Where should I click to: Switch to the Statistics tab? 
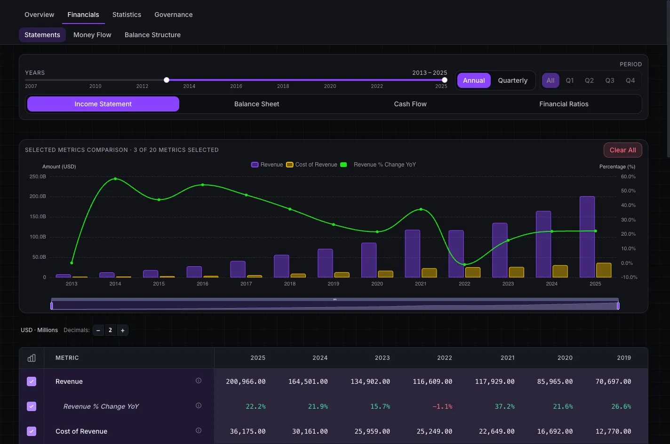tap(127, 15)
